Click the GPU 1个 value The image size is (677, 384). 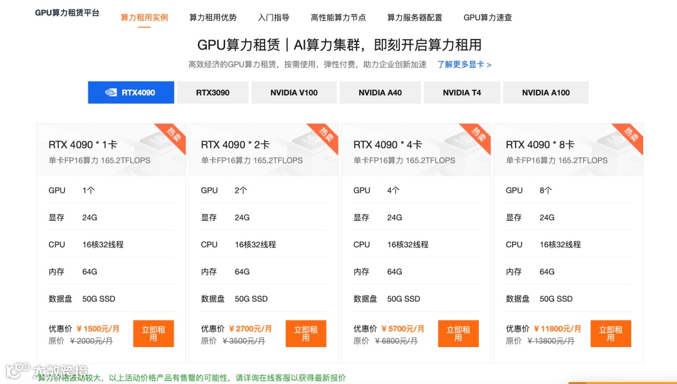pos(88,191)
